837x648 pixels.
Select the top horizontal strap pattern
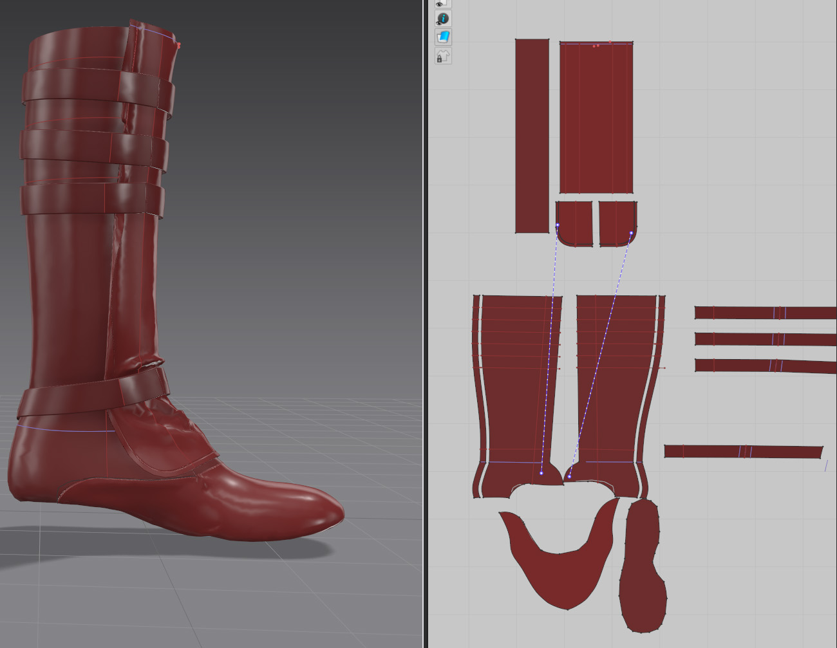tap(766, 313)
